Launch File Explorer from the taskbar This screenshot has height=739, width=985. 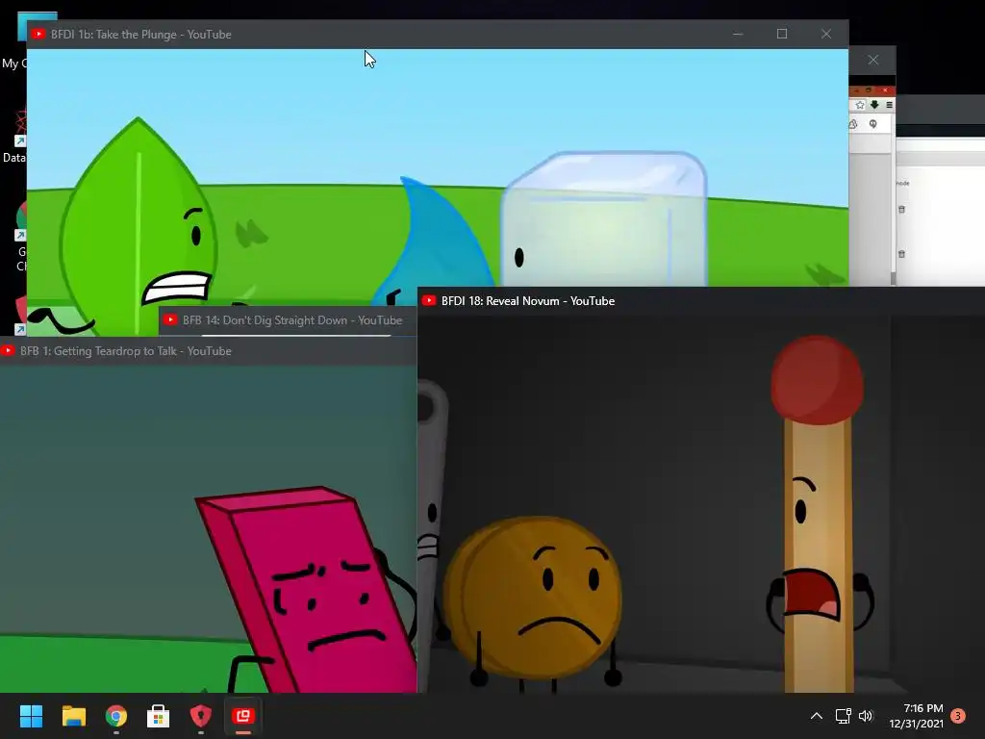click(x=73, y=716)
